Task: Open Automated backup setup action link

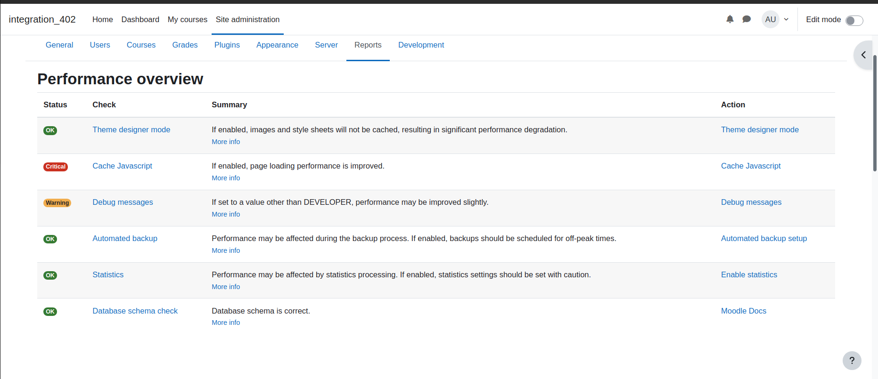Action: click(x=764, y=238)
